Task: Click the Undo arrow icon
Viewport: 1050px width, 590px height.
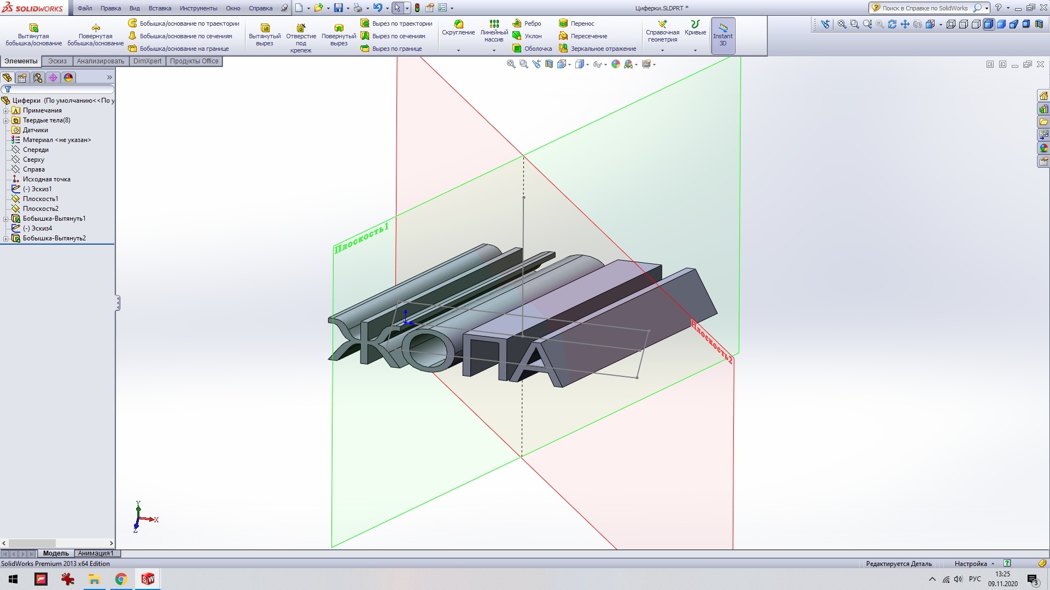Action: click(377, 8)
